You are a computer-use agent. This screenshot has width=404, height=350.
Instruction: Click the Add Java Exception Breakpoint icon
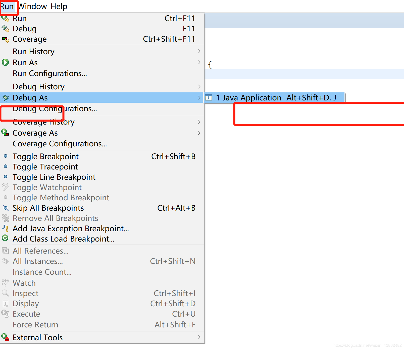(x=5, y=228)
